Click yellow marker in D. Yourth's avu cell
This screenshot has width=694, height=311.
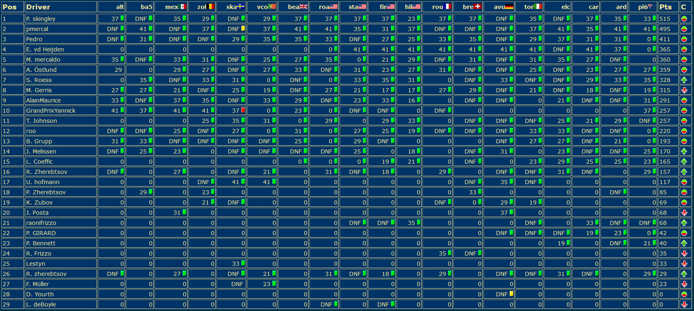click(x=511, y=294)
